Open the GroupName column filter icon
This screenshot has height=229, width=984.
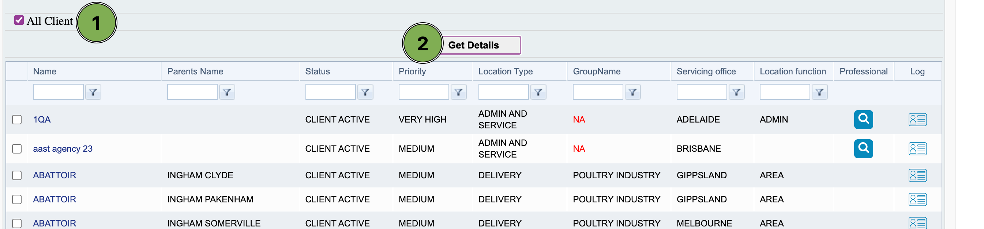click(x=632, y=92)
